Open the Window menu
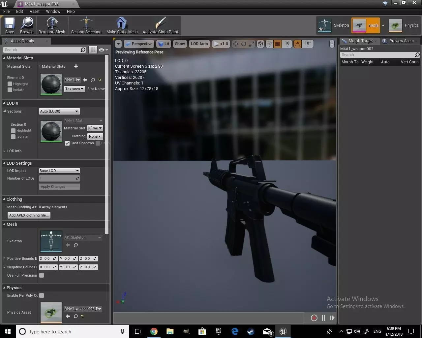 click(x=53, y=11)
